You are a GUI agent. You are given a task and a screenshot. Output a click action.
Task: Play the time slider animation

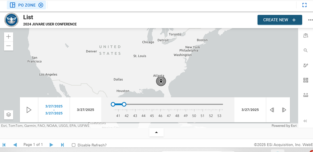tap(29, 110)
